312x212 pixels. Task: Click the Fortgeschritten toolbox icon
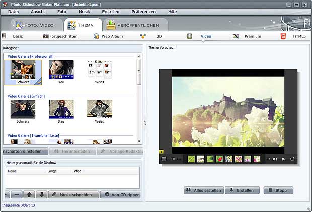pyautogui.click(x=46, y=36)
